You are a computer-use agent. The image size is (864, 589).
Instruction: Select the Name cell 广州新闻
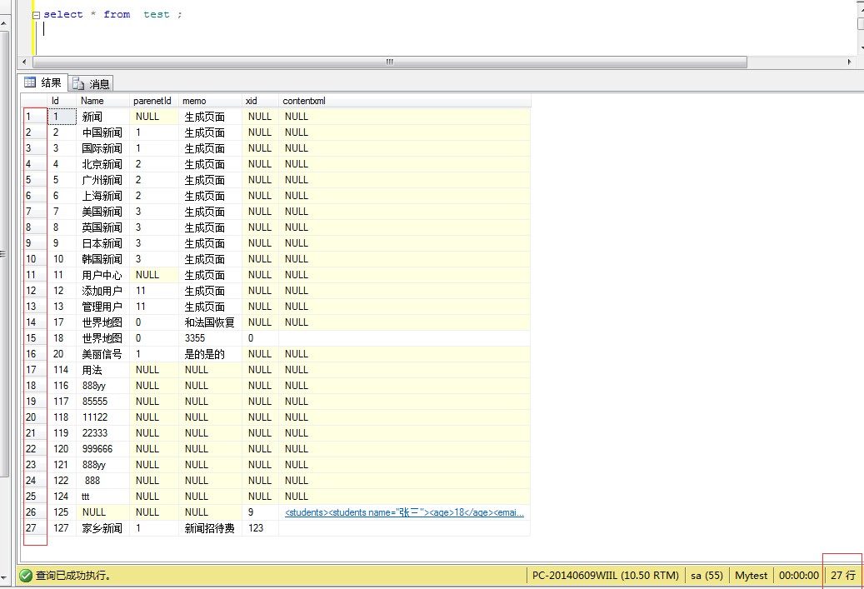[102, 180]
